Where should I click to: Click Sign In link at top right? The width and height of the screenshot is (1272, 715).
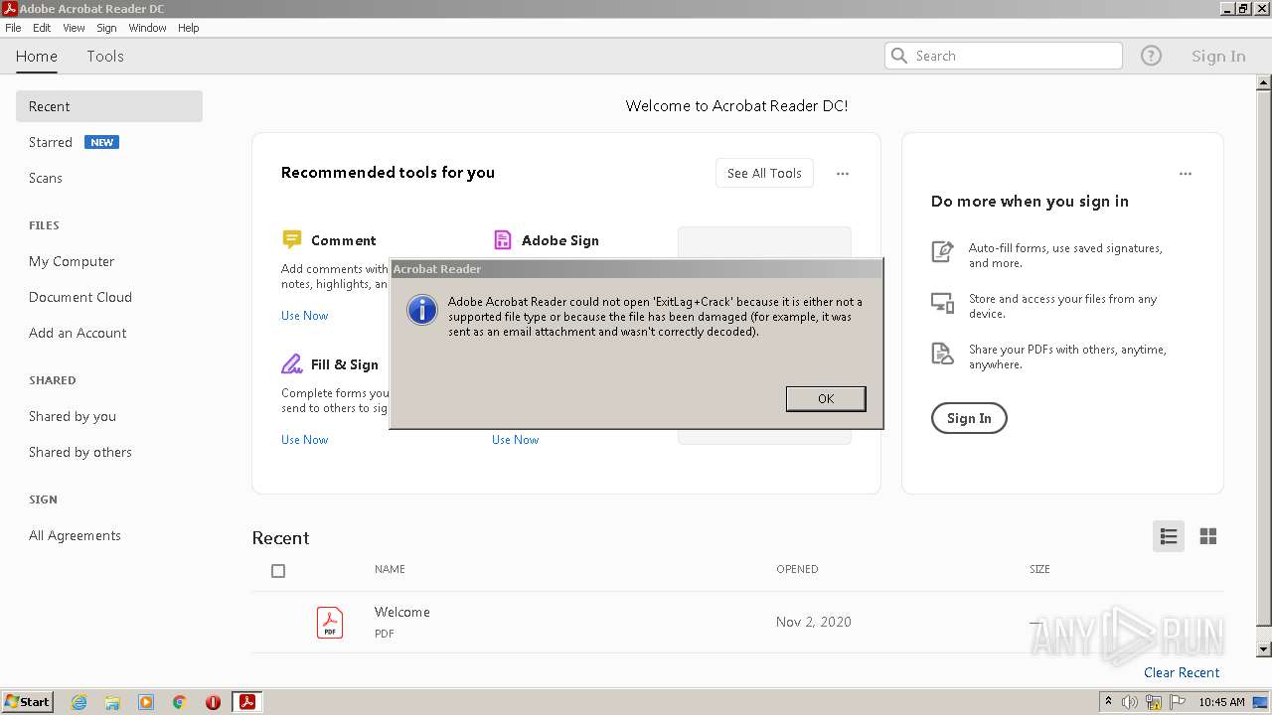pos(1218,56)
